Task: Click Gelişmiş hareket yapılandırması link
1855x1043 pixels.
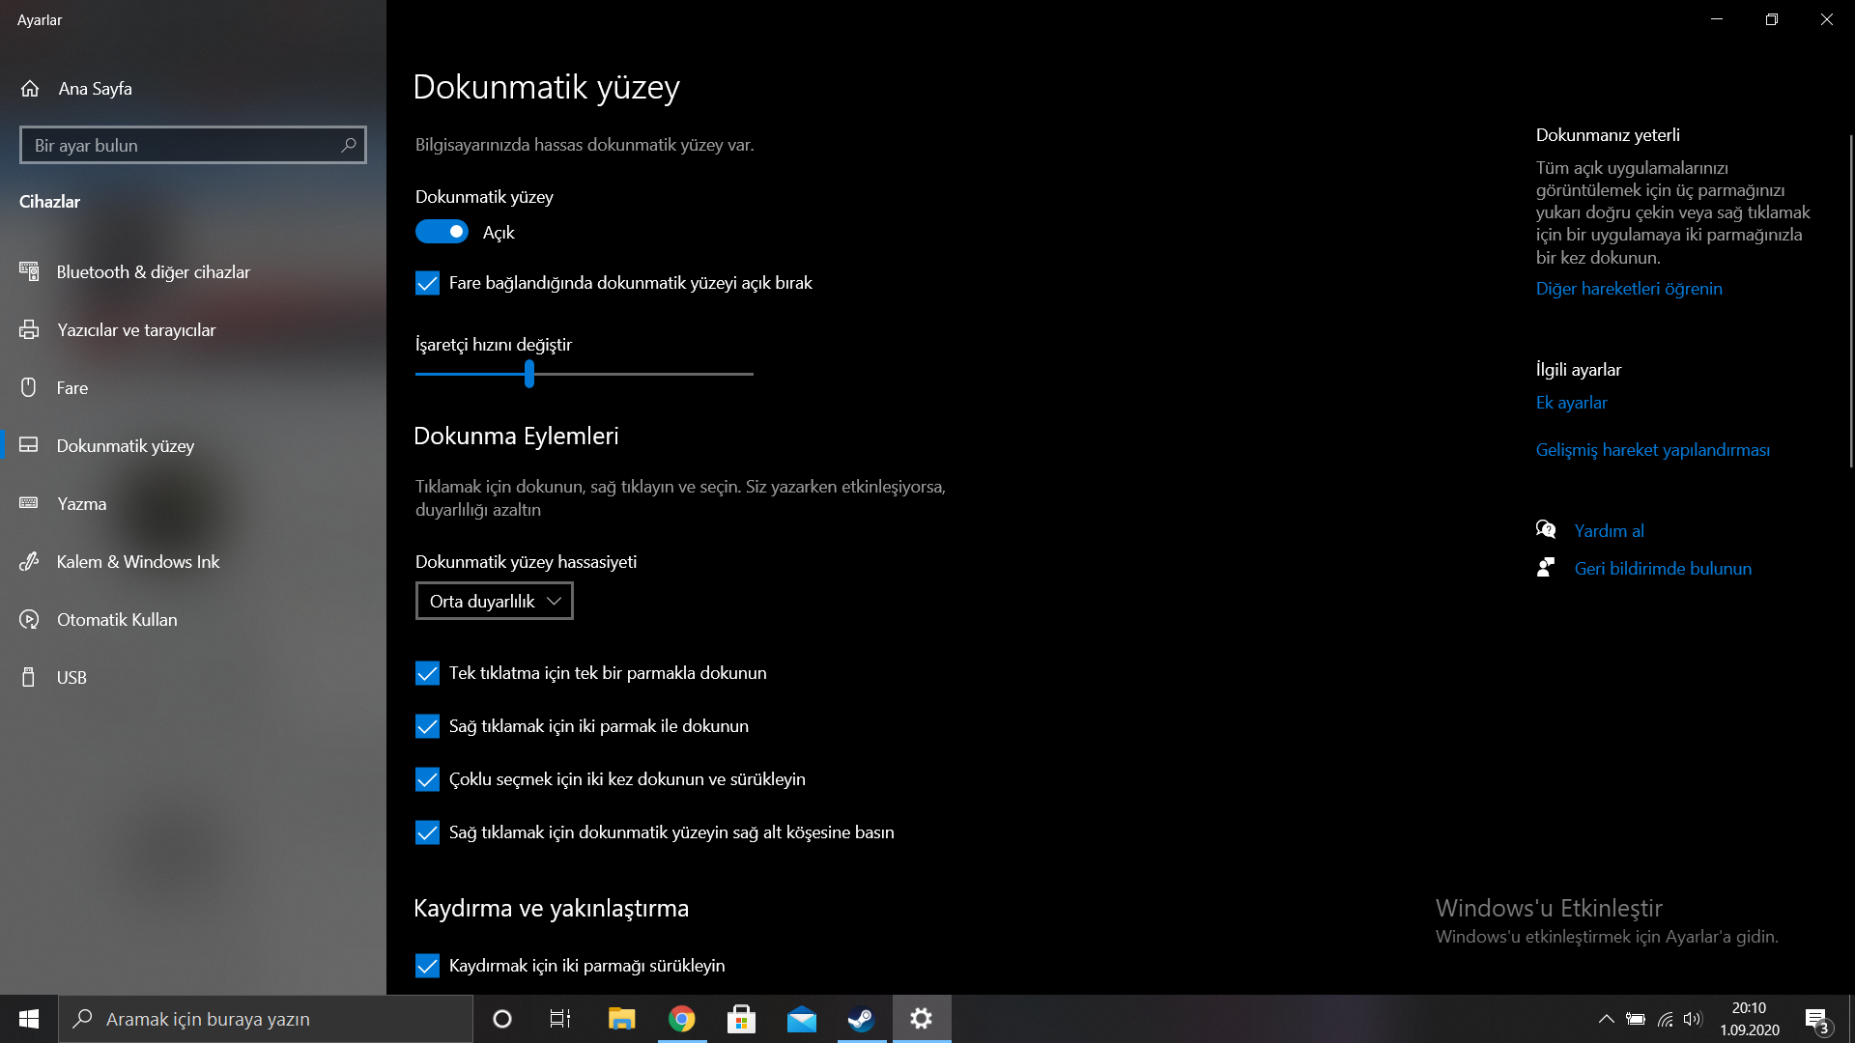Action: tap(1652, 450)
